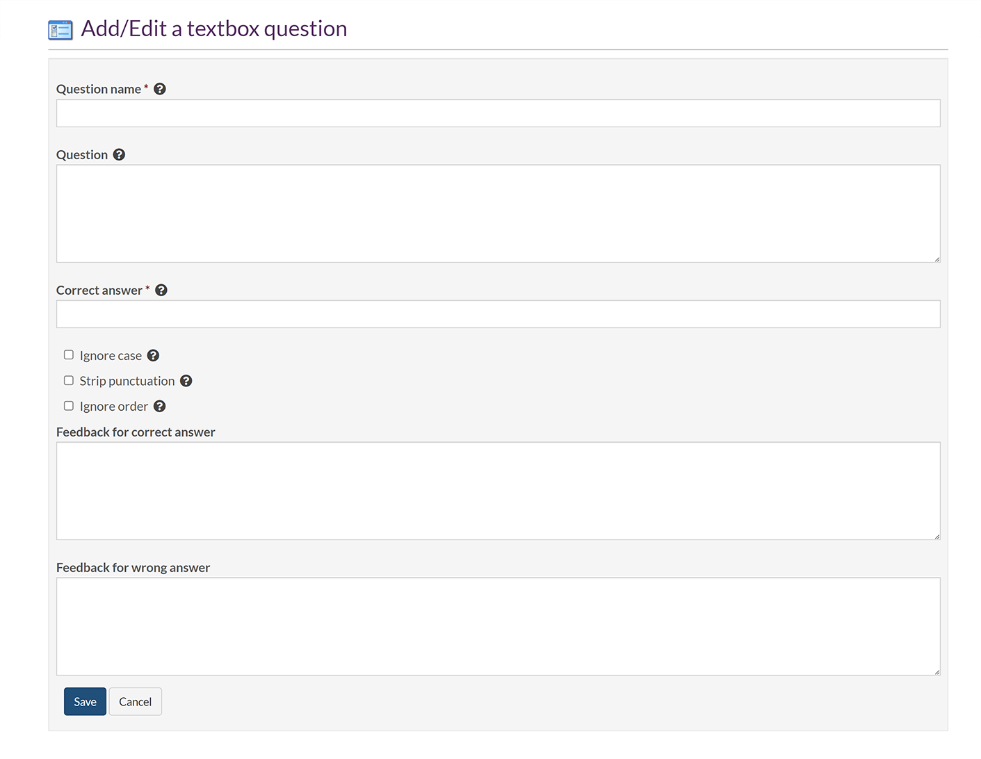Cancel the textbox question form
This screenshot has height=759, width=981.
pyautogui.click(x=135, y=701)
